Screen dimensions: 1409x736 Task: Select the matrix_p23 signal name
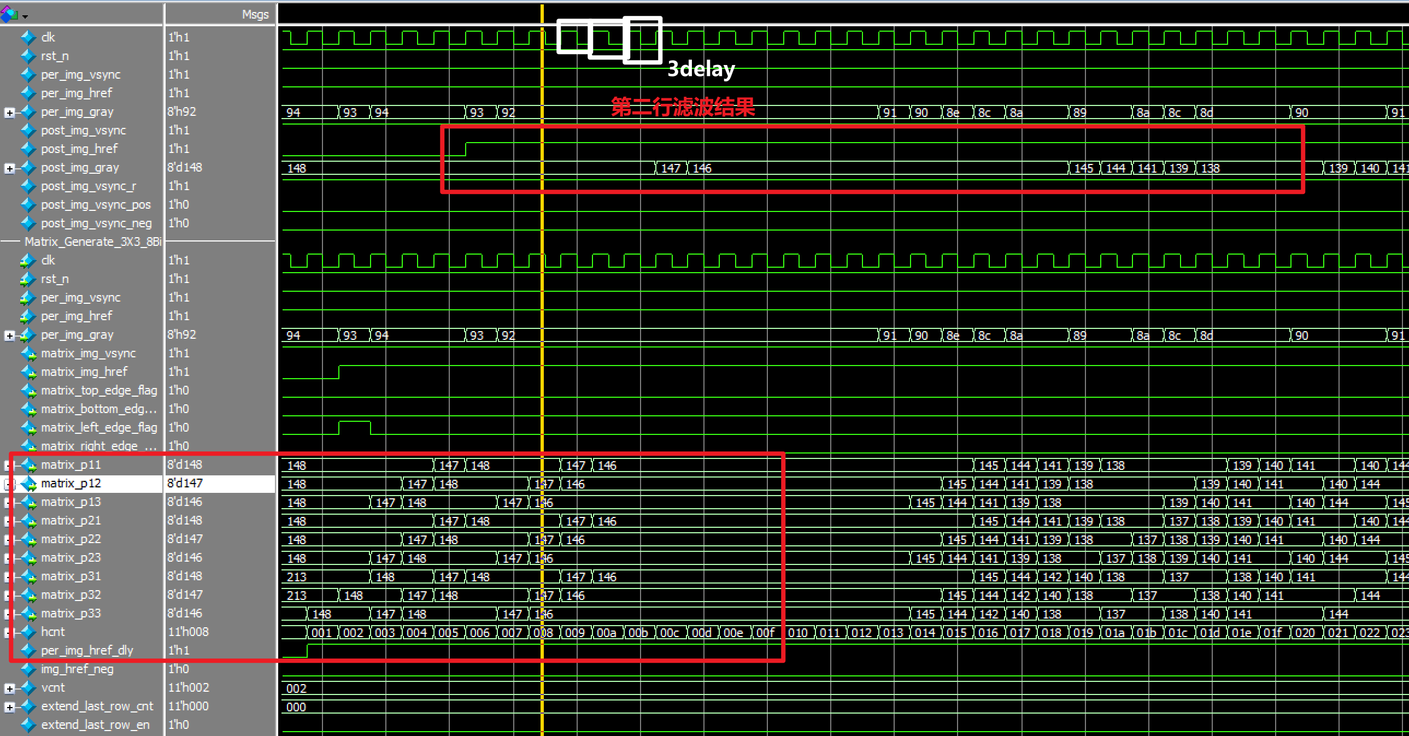(71, 558)
